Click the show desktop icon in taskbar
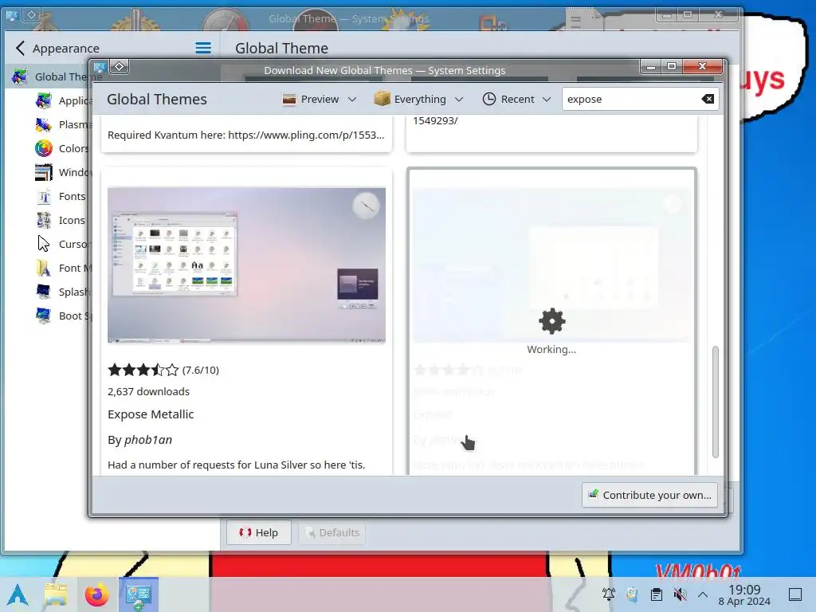The height and width of the screenshot is (612, 816). tap(795, 594)
